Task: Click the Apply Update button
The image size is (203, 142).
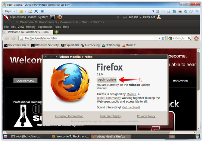Action: coord(107,79)
